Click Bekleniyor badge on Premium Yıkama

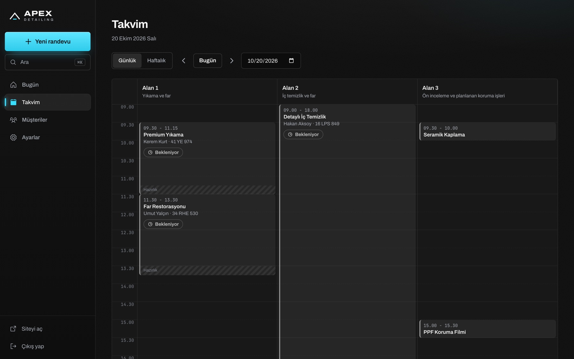(x=163, y=153)
